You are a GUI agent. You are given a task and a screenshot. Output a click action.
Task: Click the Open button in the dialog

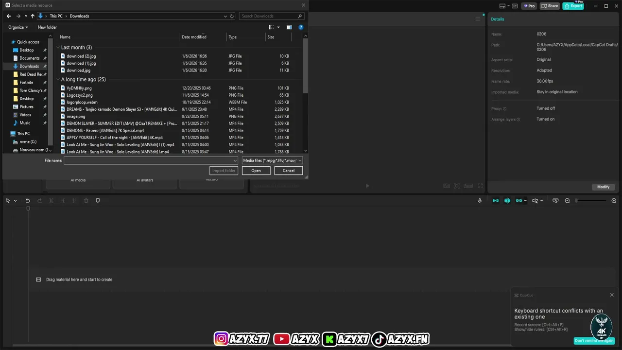[x=256, y=171]
